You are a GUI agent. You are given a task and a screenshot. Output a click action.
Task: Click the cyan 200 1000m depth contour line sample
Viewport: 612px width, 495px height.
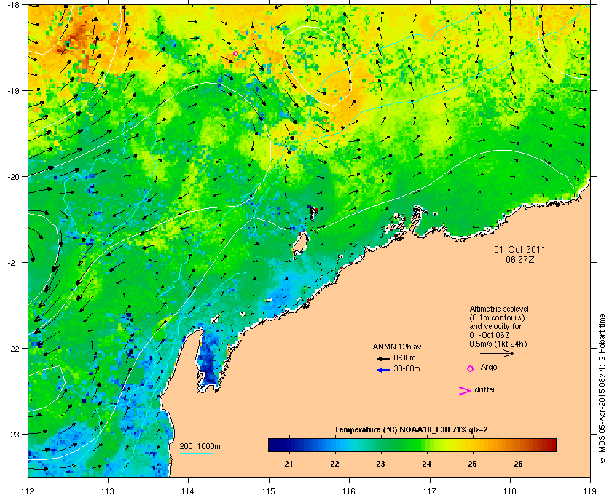tap(195, 454)
